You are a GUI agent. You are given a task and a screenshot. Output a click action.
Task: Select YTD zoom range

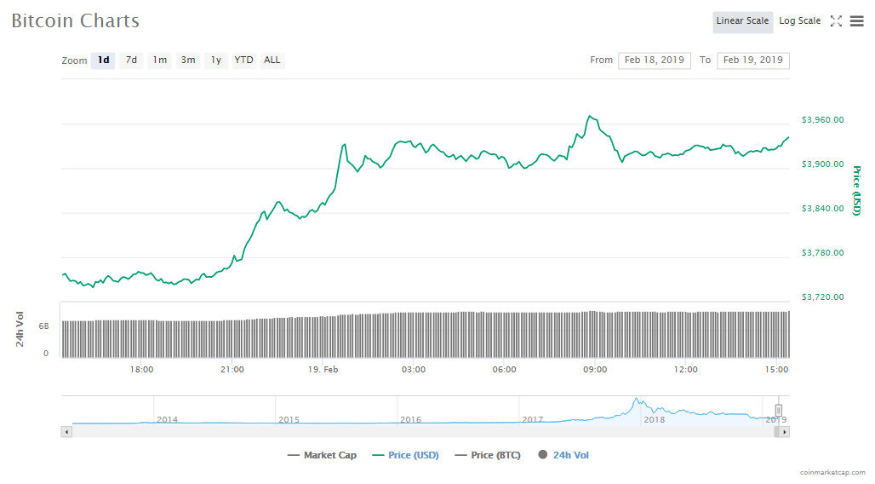(x=243, y=60)
